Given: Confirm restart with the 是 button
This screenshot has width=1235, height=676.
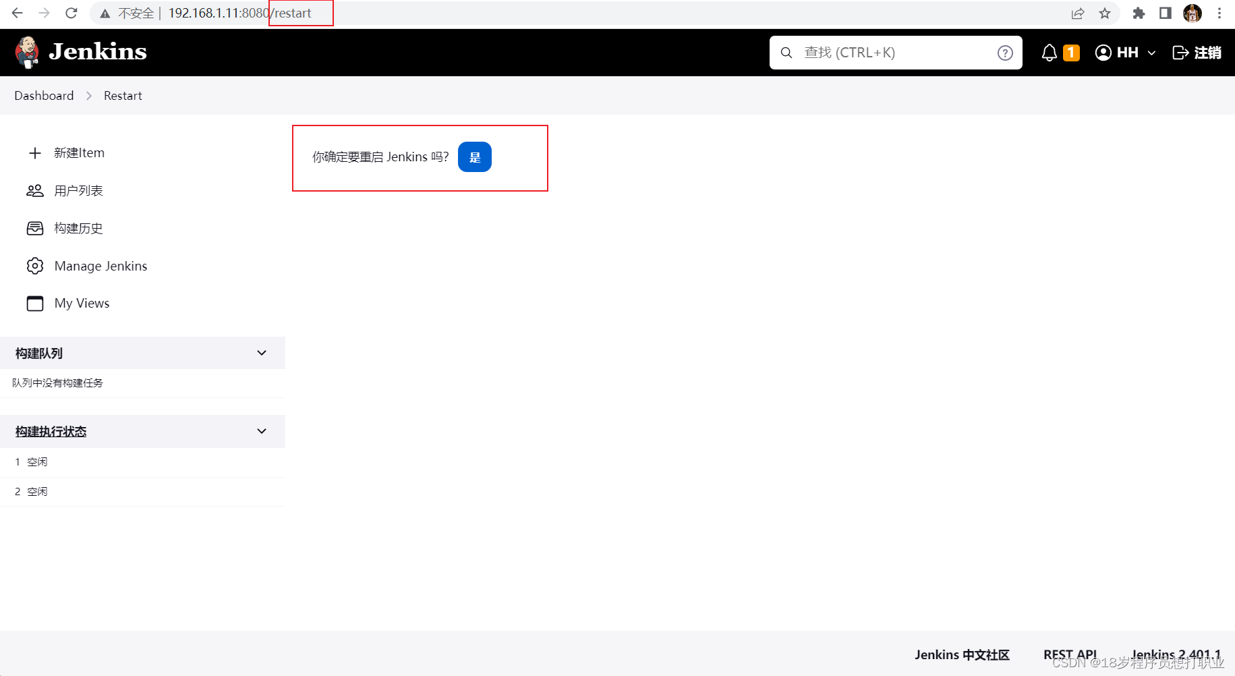Looking at the screenshot, I should (x=475, y=157).
